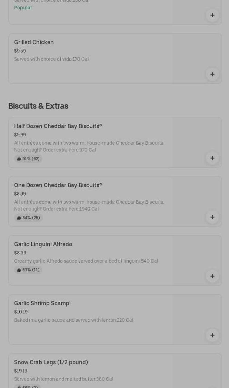Open One Dozen Cheddar Bay Biscuits title
229x388 pixels.
click(58, 185)
